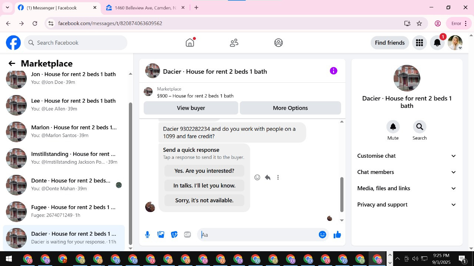Viewport: 474px width, 266px height.
Task: Open the taskbar volume control
Action: [415, 259]
